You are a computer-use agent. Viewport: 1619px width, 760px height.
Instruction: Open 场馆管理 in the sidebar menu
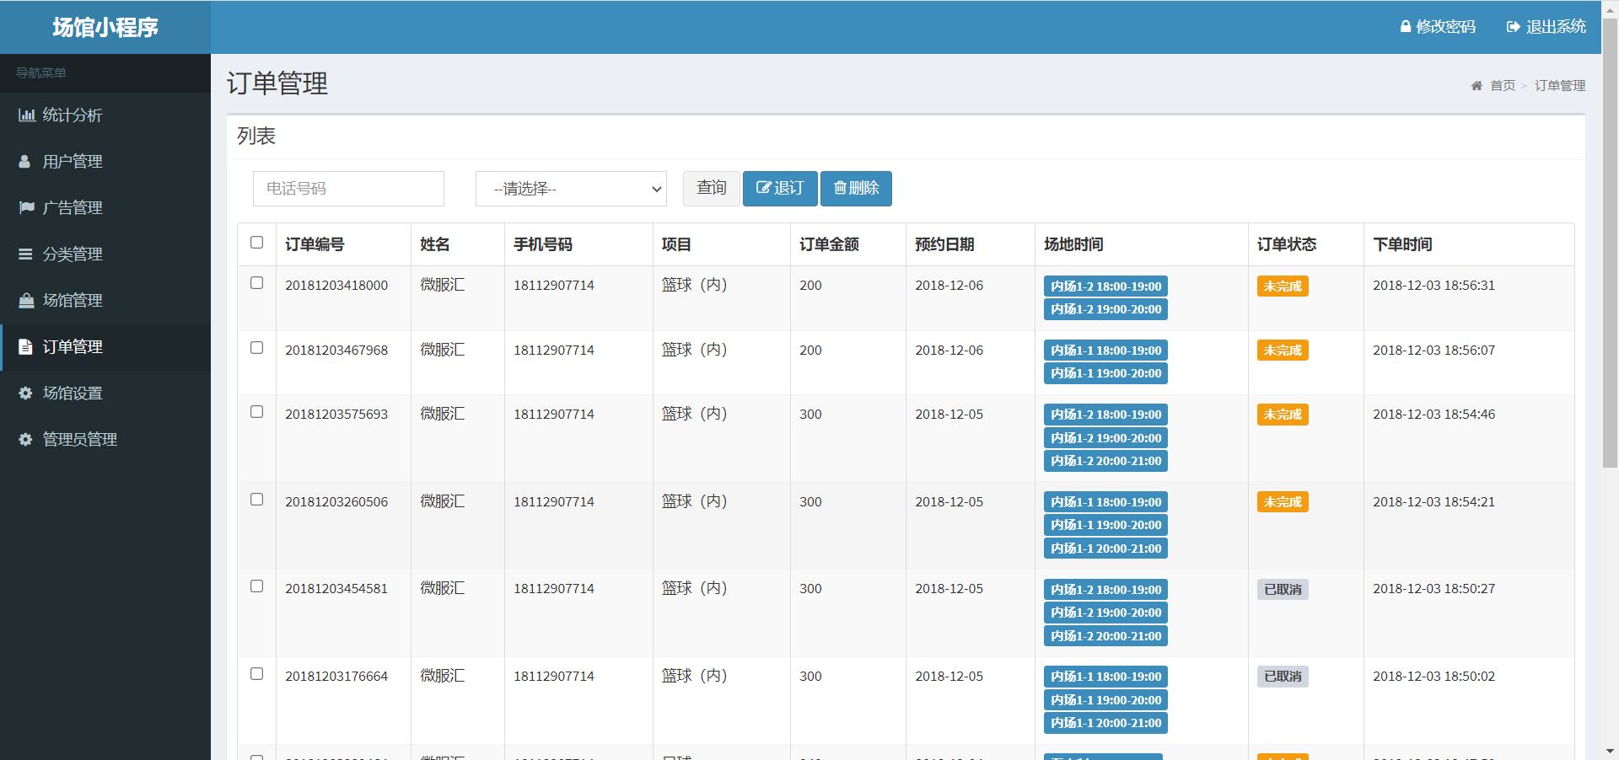105,301
